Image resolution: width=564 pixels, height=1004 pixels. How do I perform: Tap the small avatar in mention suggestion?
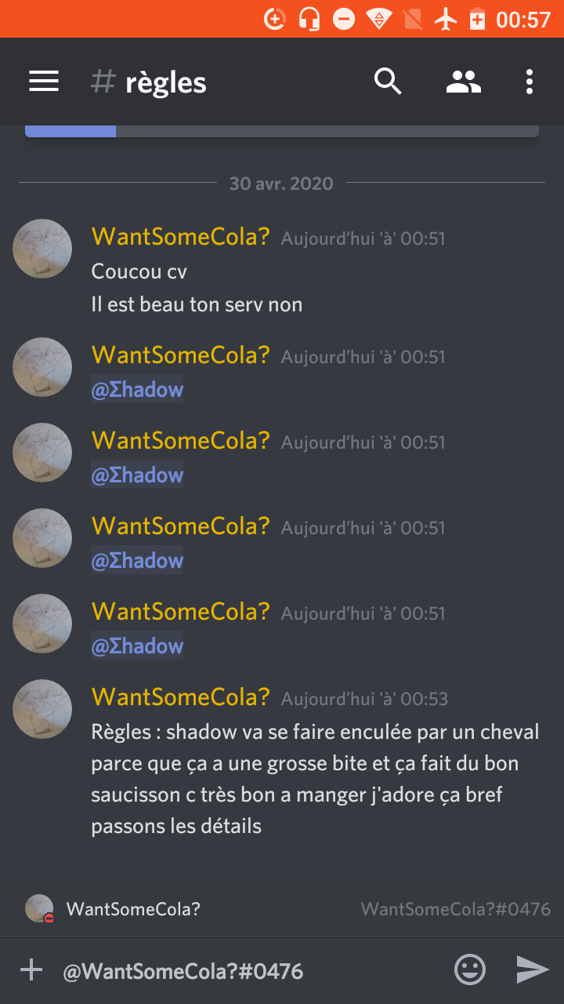pos(39,908)
